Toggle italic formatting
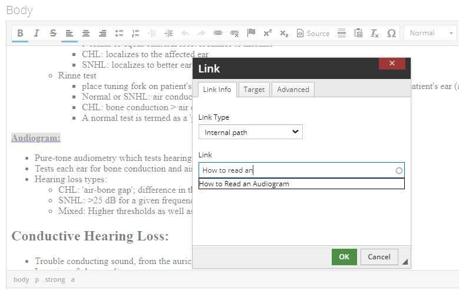 (x=37, y=33)
